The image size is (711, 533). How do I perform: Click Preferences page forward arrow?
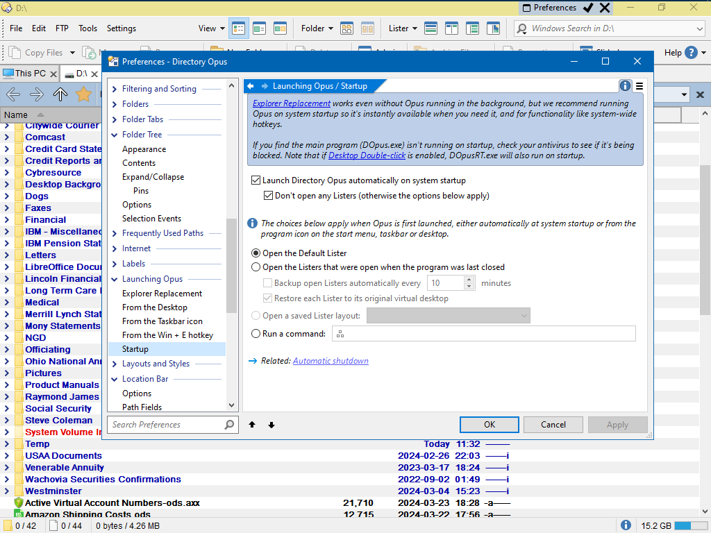(265, 85)
